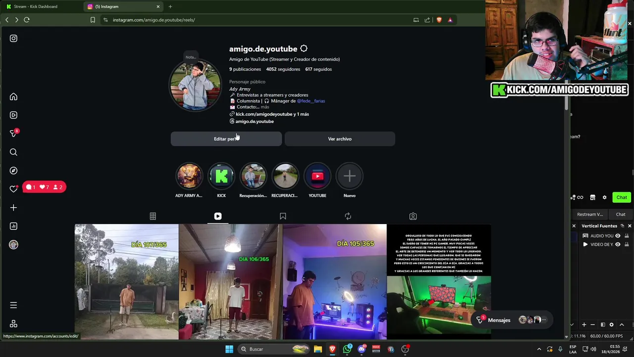Open Instagram home logo icon
This screenshot has height=357, width=634.
(13, 38)
